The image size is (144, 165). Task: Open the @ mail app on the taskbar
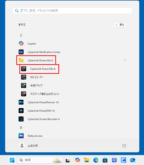[x=114, y=160]
